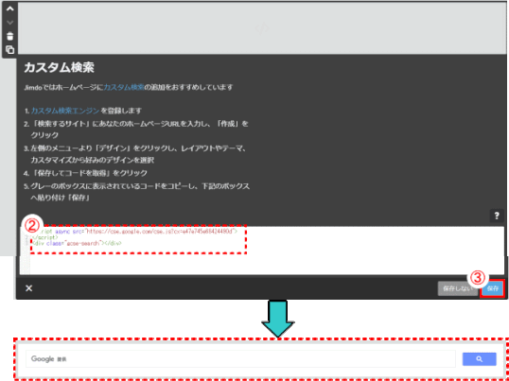Click the code line div class gcse-search

pos(77,243)
